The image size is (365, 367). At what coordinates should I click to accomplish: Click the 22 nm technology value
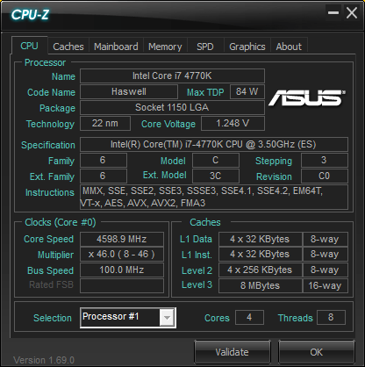click(105, 123)
